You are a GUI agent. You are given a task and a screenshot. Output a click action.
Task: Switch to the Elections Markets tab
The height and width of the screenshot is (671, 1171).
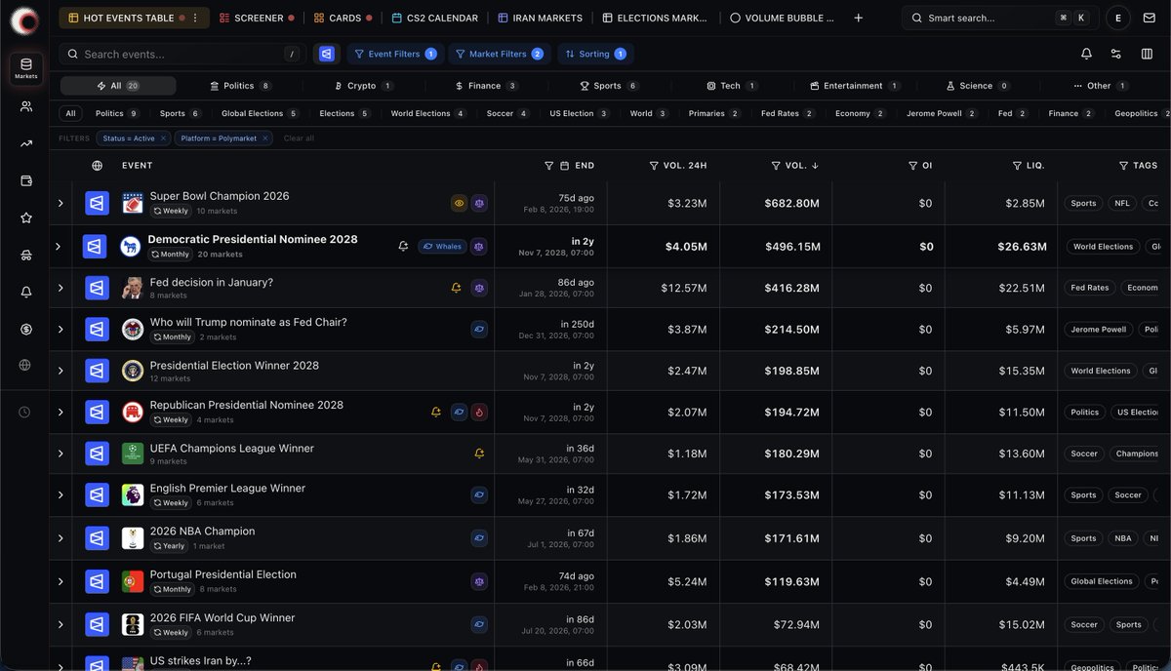coord(655,18)
